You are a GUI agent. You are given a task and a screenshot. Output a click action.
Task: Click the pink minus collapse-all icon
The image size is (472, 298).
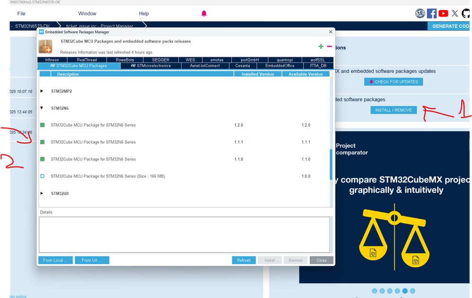point(329,46)
